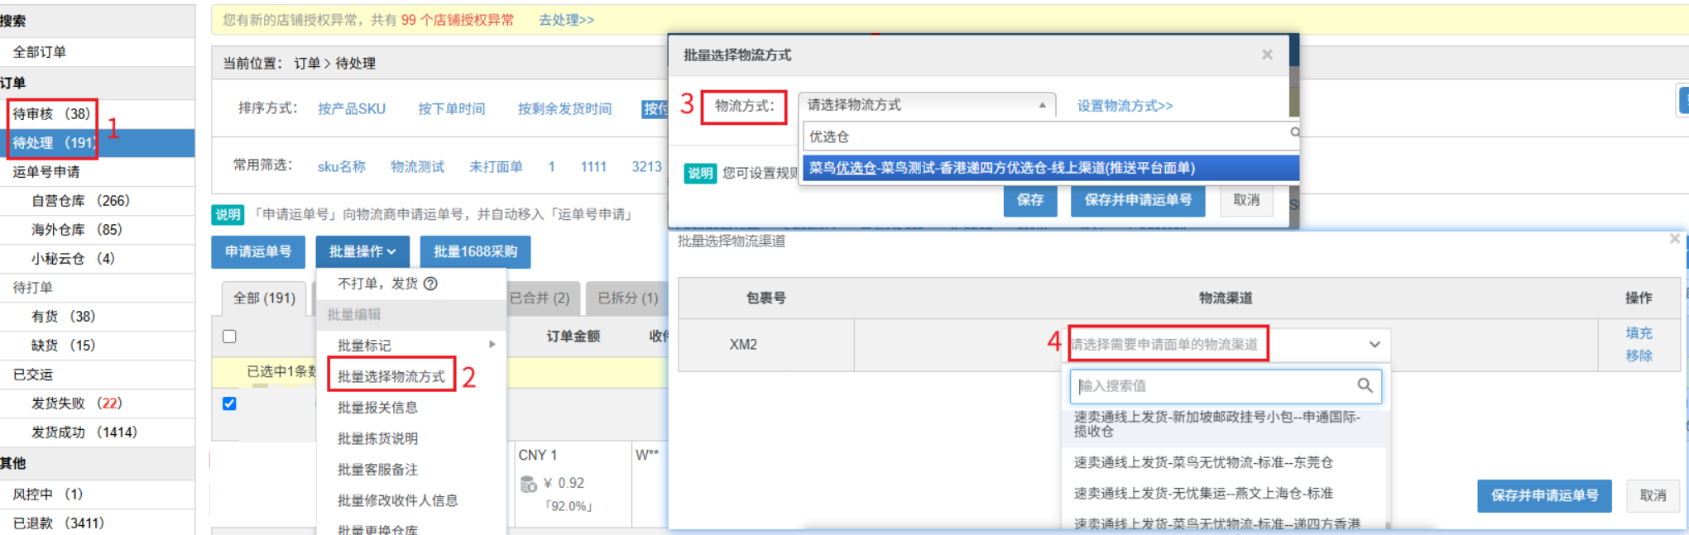Viewport: 1689px width, 535px height.
Task: Choose 不打单，发货 menu option
Action: point(377,284)
